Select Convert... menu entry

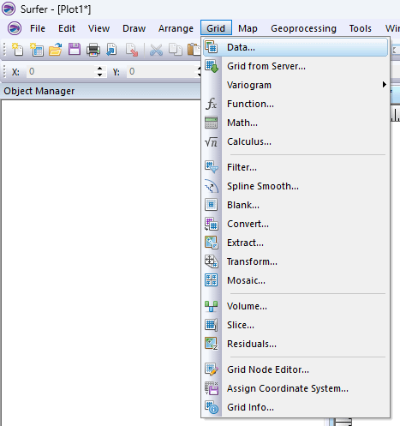point(296,224)
